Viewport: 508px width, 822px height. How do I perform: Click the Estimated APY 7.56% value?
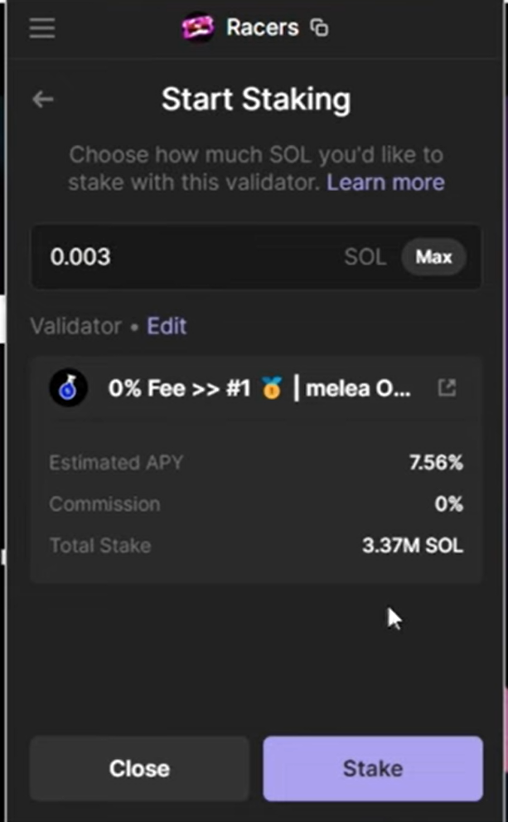435,463
